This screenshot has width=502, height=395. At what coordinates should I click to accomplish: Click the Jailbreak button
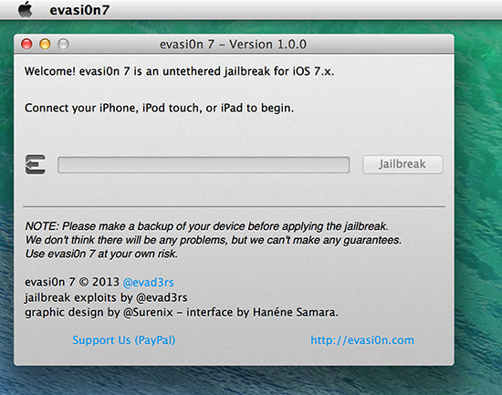click(403, 164)
